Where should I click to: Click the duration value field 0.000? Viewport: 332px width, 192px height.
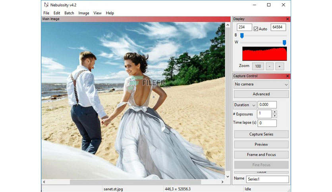[267, 105]
